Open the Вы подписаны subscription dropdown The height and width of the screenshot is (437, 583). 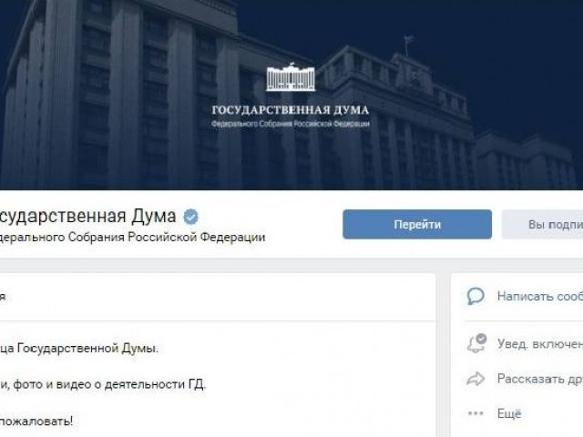pyautogui.click(x=542, y=225)
